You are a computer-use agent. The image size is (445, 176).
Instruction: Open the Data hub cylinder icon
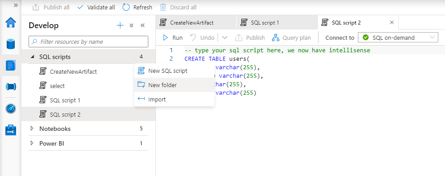click(11, 44)
